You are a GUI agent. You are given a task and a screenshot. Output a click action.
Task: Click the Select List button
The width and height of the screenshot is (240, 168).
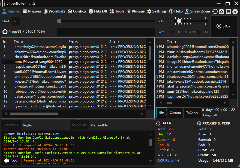pos(79,125)
